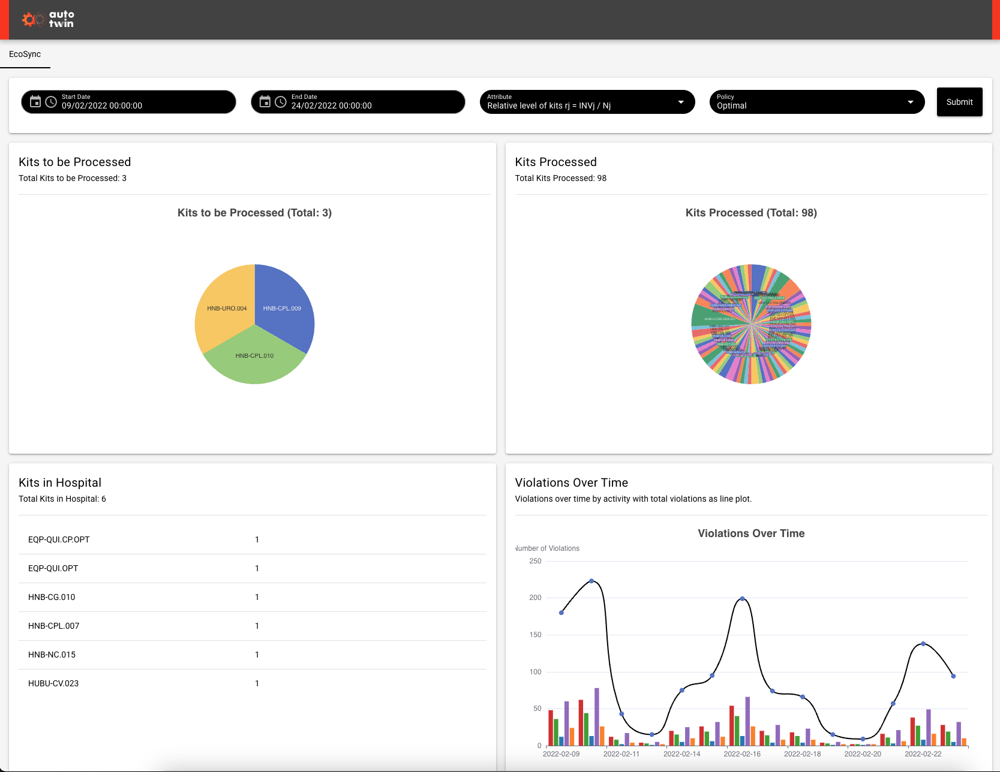Click the Kits in Hospital heading
This screenshot has height=772, width=1000.
pyautogui.click(x=60, y=482)
